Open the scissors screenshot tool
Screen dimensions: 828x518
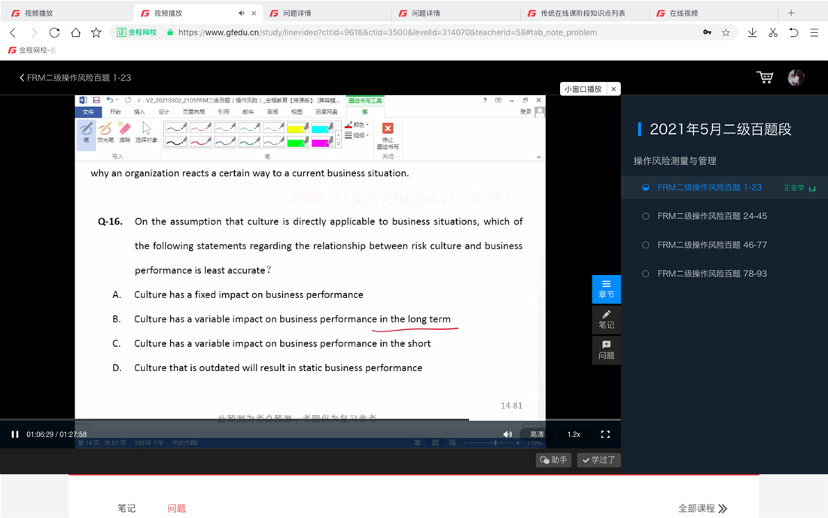pyautogui.click(x=773, y=32)
